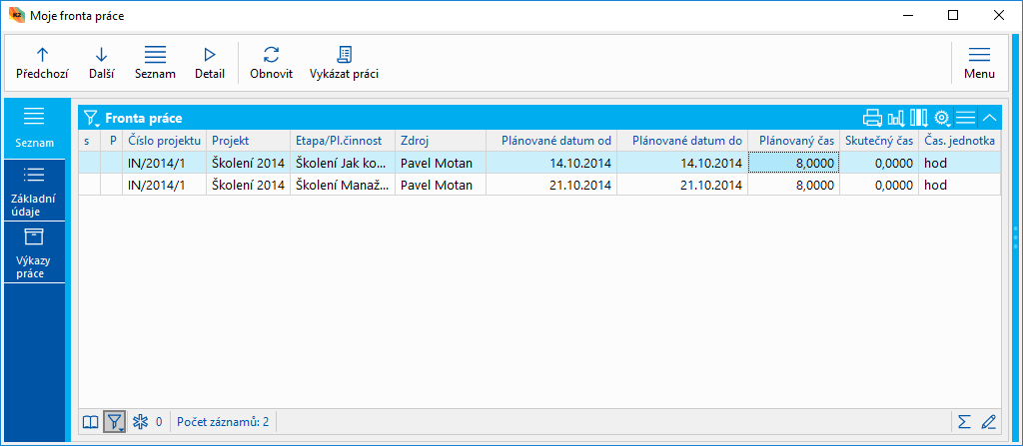Click the book icon in status bar

[90, 422]
